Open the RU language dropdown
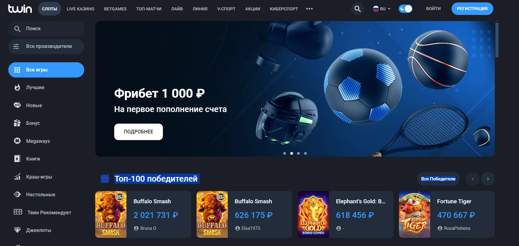Viewport: 519px width, 246px height. click(382, 9)
